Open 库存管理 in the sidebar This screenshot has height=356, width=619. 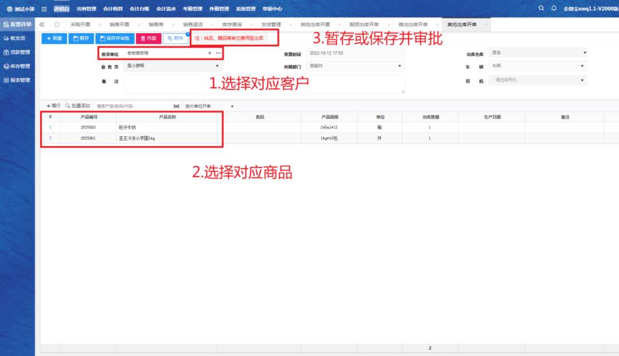coord(17,66)
